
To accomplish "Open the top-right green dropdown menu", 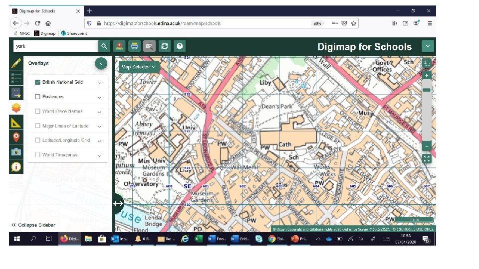I will click(428, 46).
